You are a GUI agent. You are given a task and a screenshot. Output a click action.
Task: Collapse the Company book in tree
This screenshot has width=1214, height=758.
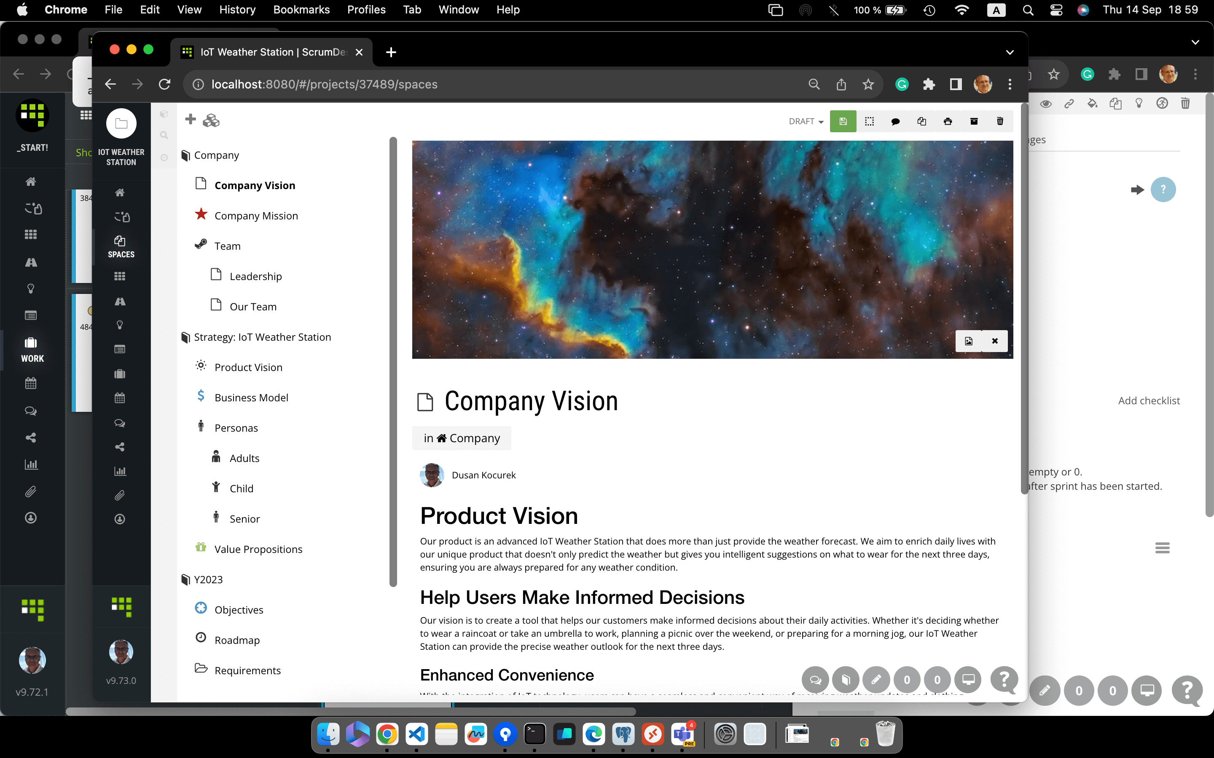point(185,155)
